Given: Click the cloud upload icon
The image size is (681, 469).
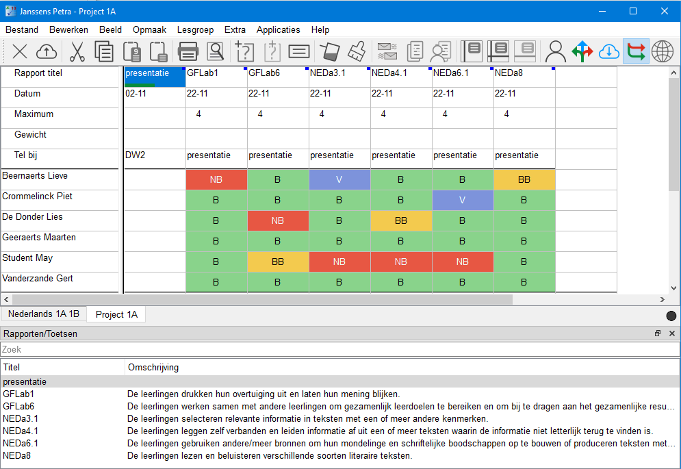Looking at the screenshot, I should point(46,51).
